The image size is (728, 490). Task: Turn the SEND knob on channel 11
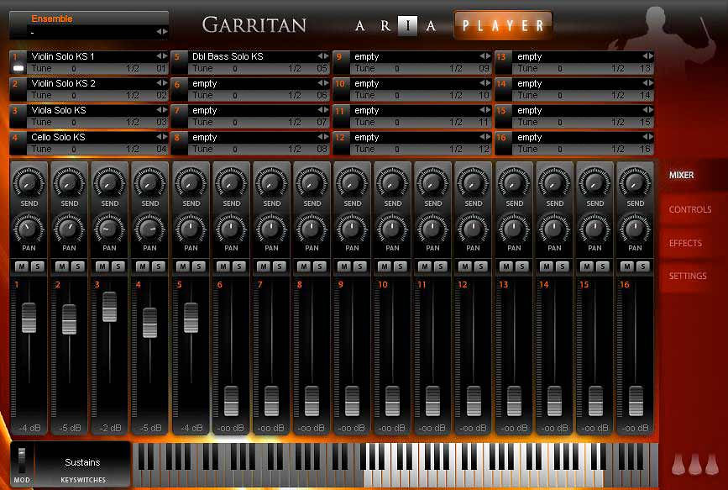(432, 182)
